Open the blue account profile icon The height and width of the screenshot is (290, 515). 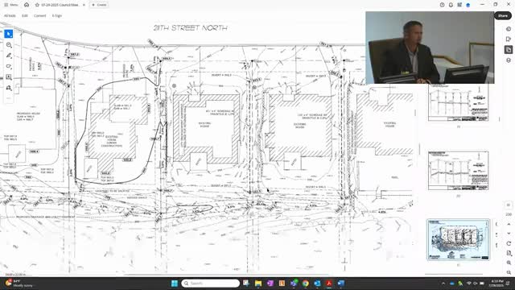click(468, 5)
